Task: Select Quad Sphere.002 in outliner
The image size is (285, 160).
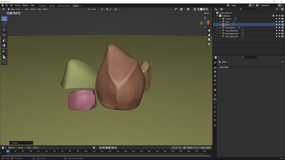Action: [232, 34]
